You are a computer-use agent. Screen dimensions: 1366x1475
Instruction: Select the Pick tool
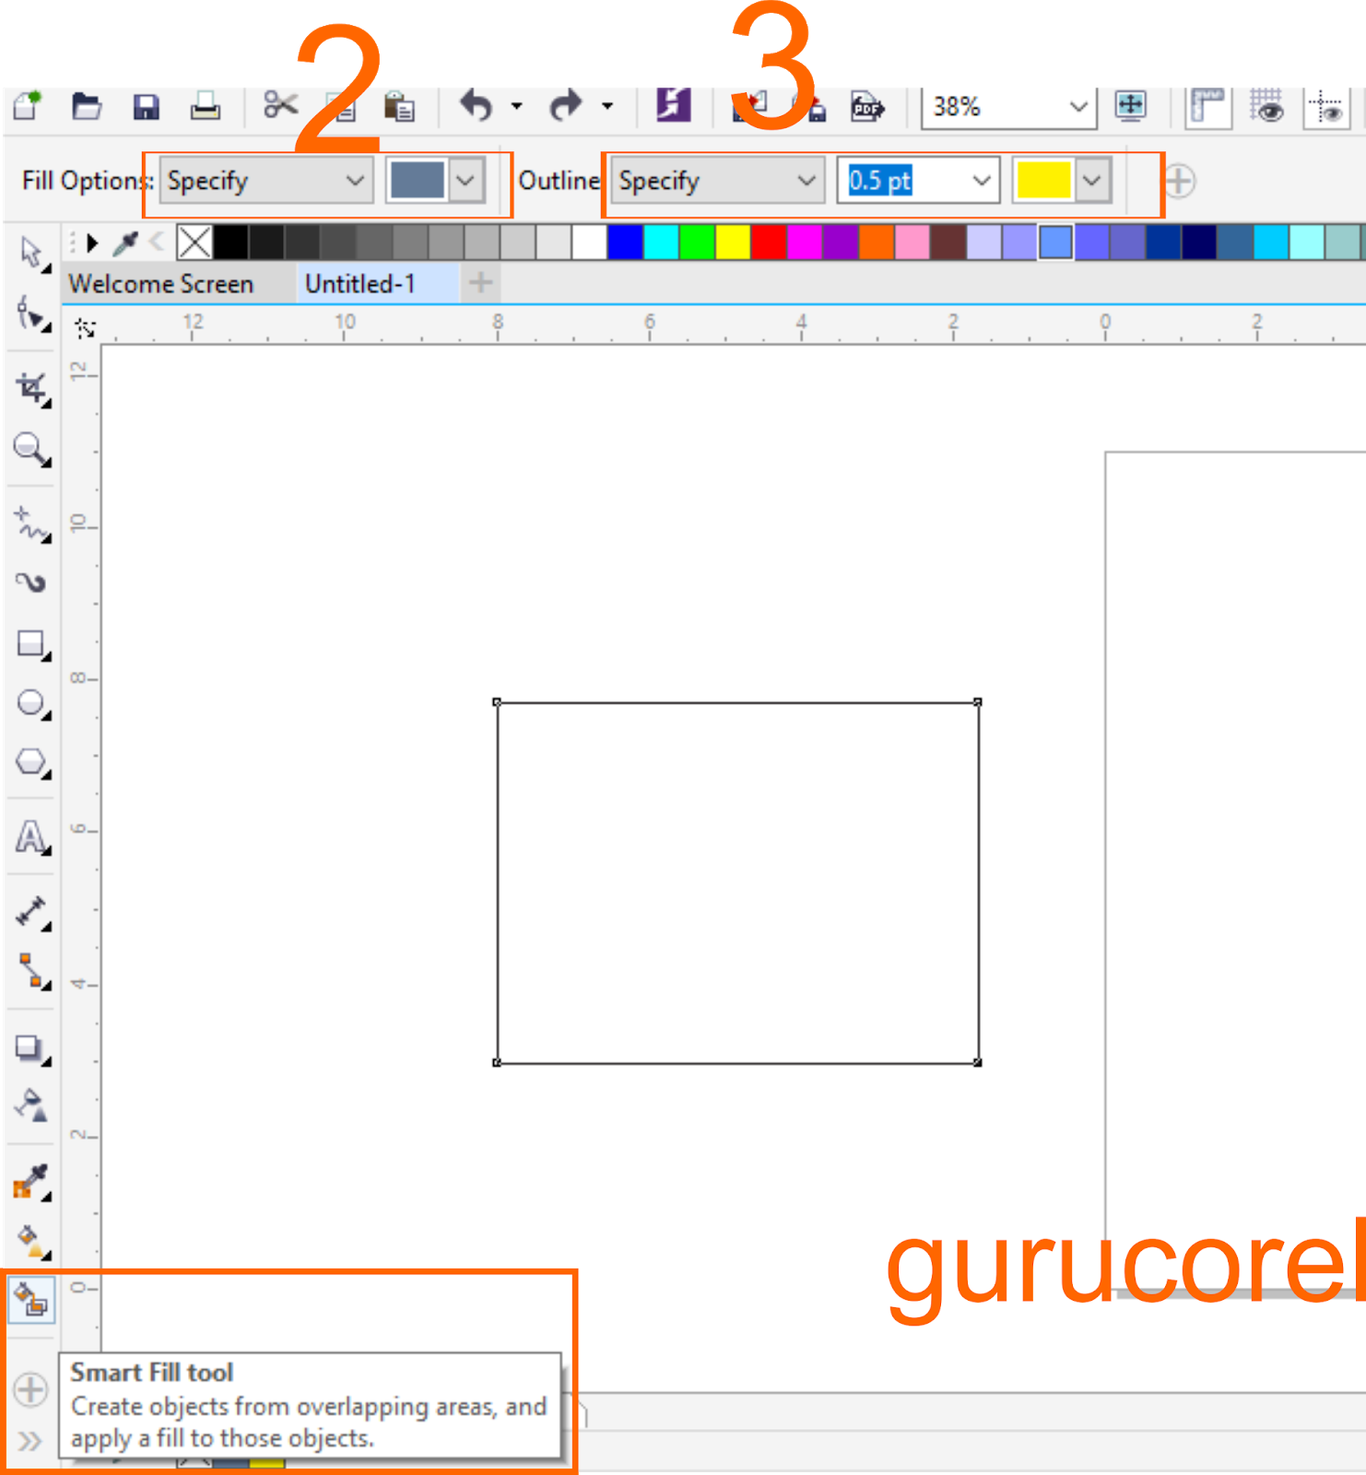pyautogui.click(x=32, y=254)
